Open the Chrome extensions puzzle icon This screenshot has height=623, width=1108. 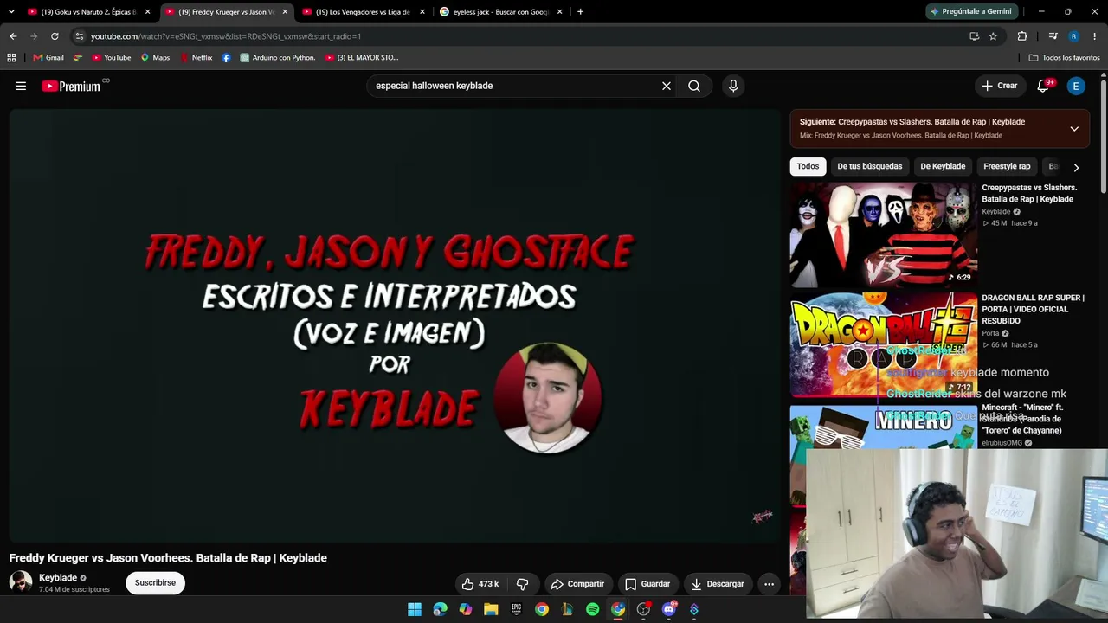[x=1022, y=36]
